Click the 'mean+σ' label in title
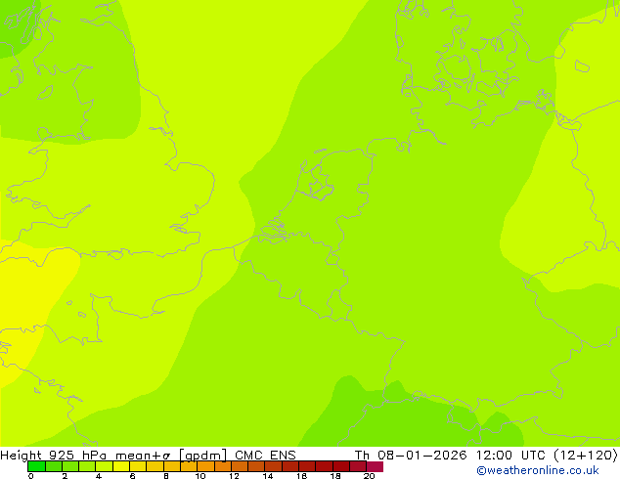This screenshot has width=620, height=479. point(143,456)
